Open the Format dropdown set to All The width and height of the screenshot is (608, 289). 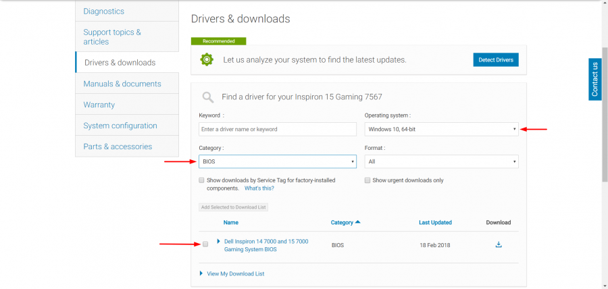point(441,162)
